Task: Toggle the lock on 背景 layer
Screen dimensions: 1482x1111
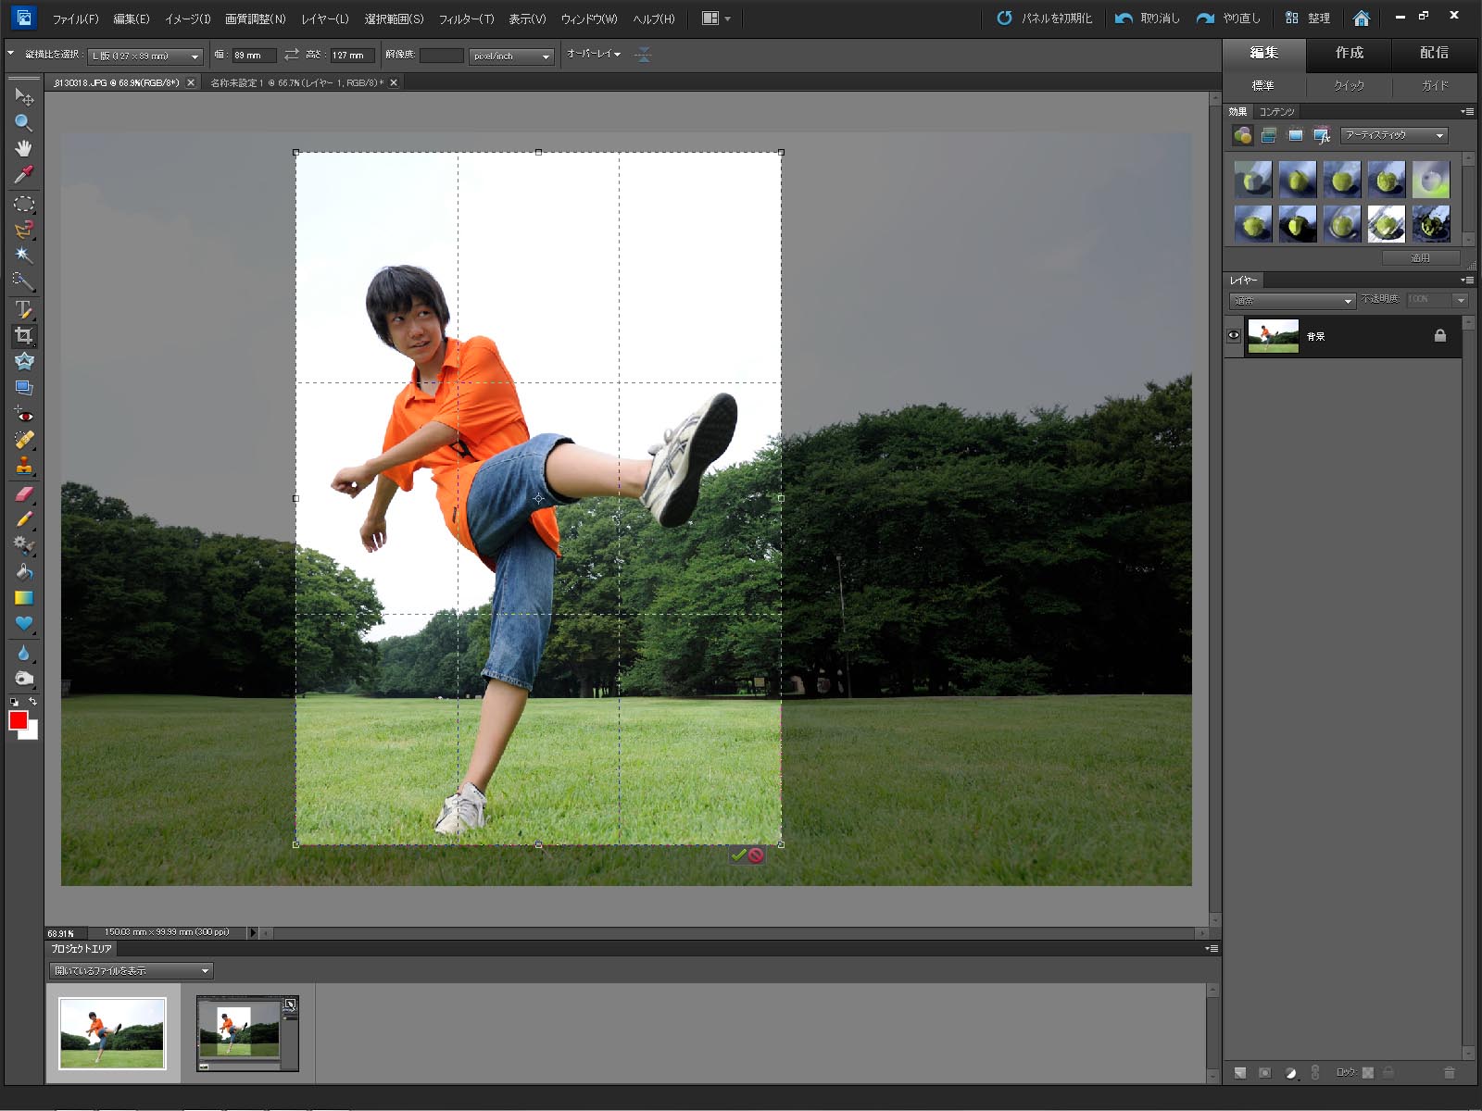Action: pos(1439,336)
